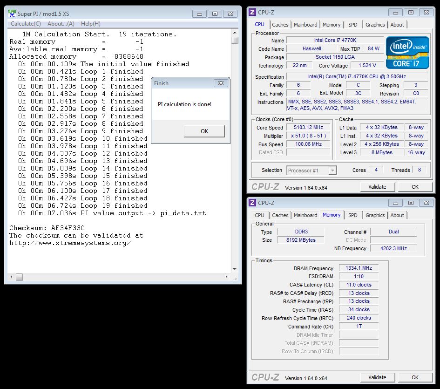440x389 pixels.
Task: Switch to About tab in top CPU-Z window
Action: click(397, 25)
